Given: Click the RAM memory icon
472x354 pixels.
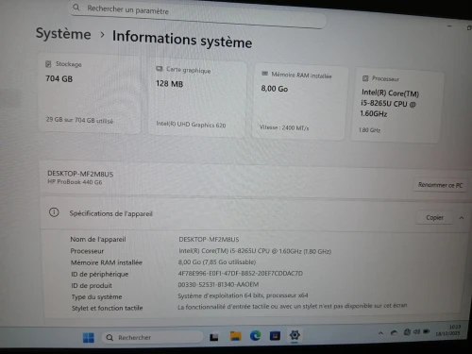Looking at the screenshot, I should pyautogui.click(x=264, y=74).
